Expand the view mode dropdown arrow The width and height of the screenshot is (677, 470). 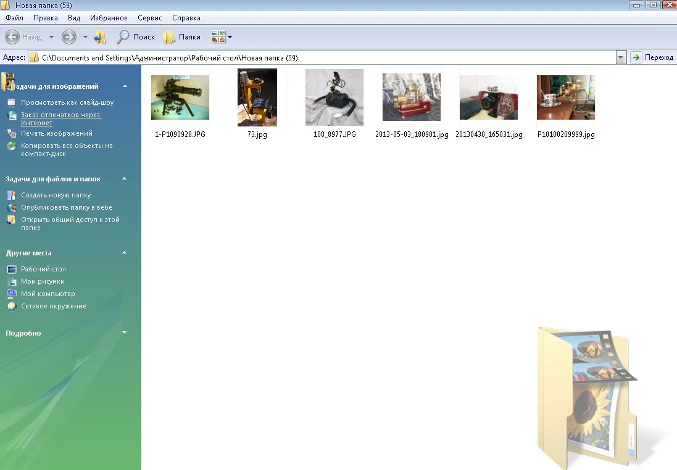(x=230, y=37)
